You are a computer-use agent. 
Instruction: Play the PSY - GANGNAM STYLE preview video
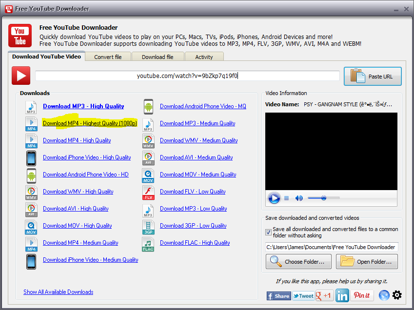click(274, 198)
